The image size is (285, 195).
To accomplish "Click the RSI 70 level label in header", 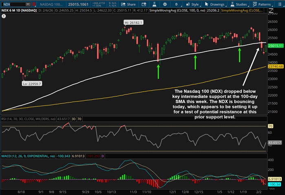I will point(80,119).
